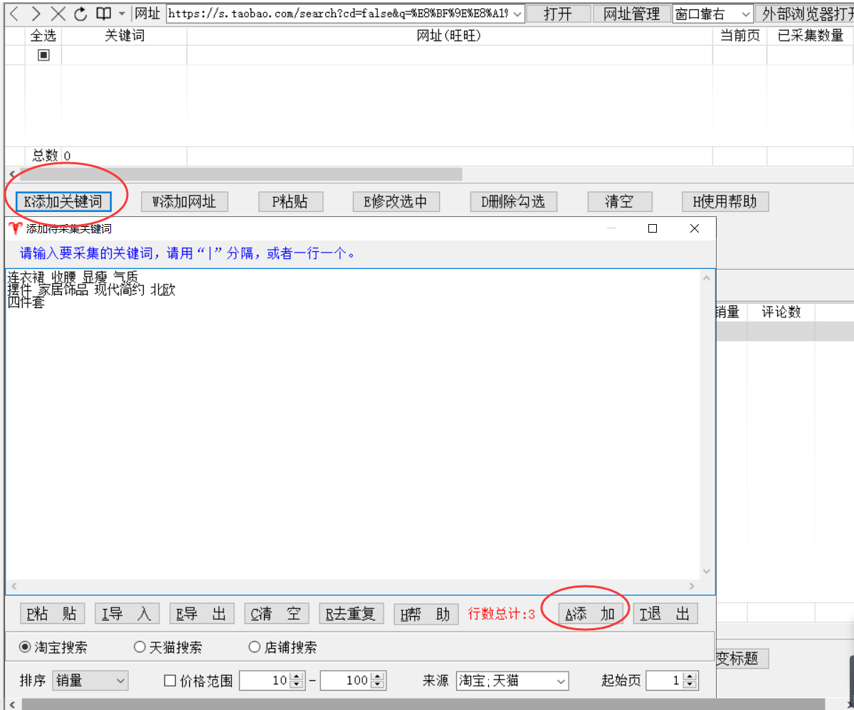Click the refresh page icon

click(x=80, y=14)
